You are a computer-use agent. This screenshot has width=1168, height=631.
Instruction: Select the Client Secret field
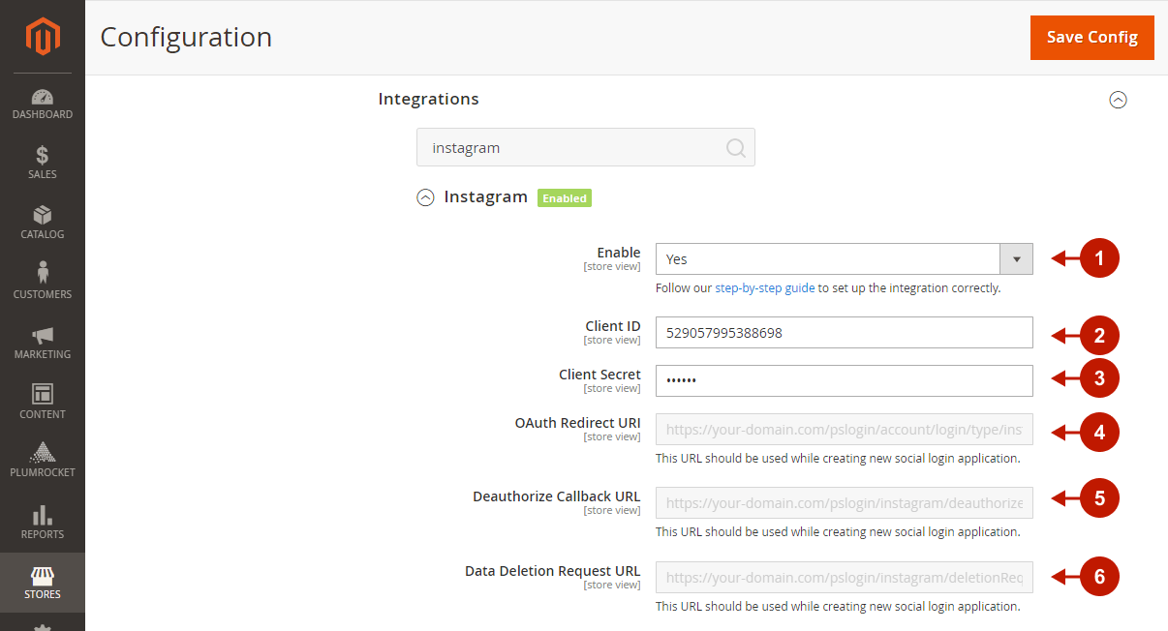pos(844,380)
